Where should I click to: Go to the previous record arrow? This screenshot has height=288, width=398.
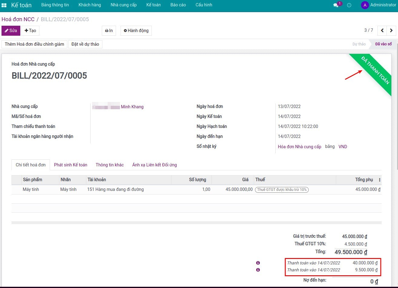pyautogui.click(x=382, y=30)
